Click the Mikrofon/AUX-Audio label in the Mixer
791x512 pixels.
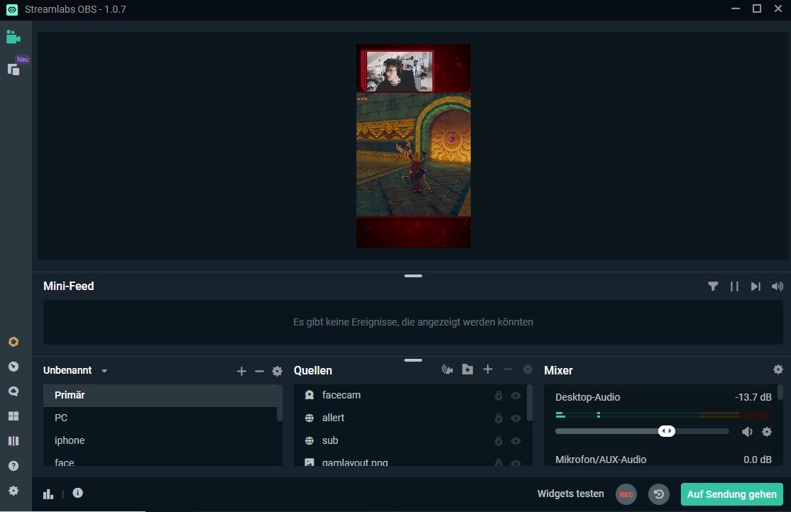(601, 460)
